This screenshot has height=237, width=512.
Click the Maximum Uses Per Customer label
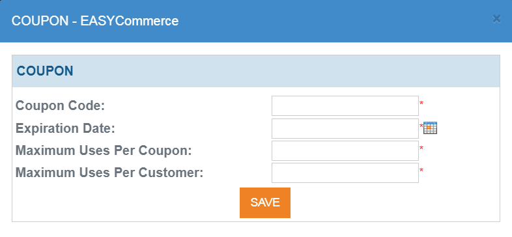click(x=109, y=173)
